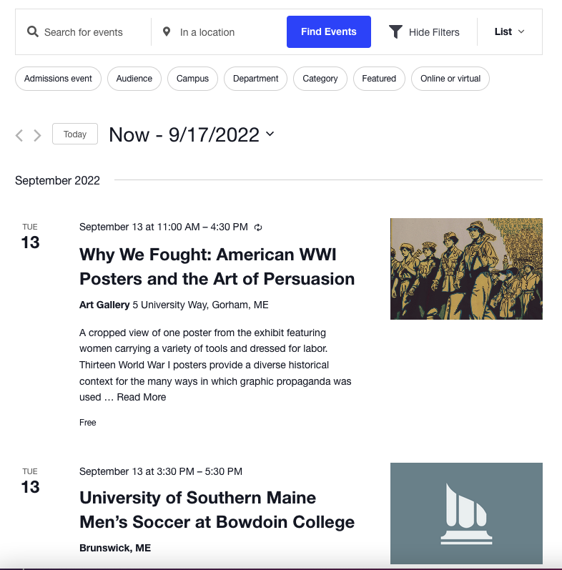The image size is (562, 570).
Task: Open the Audience filter
Action: pos(134,79)
